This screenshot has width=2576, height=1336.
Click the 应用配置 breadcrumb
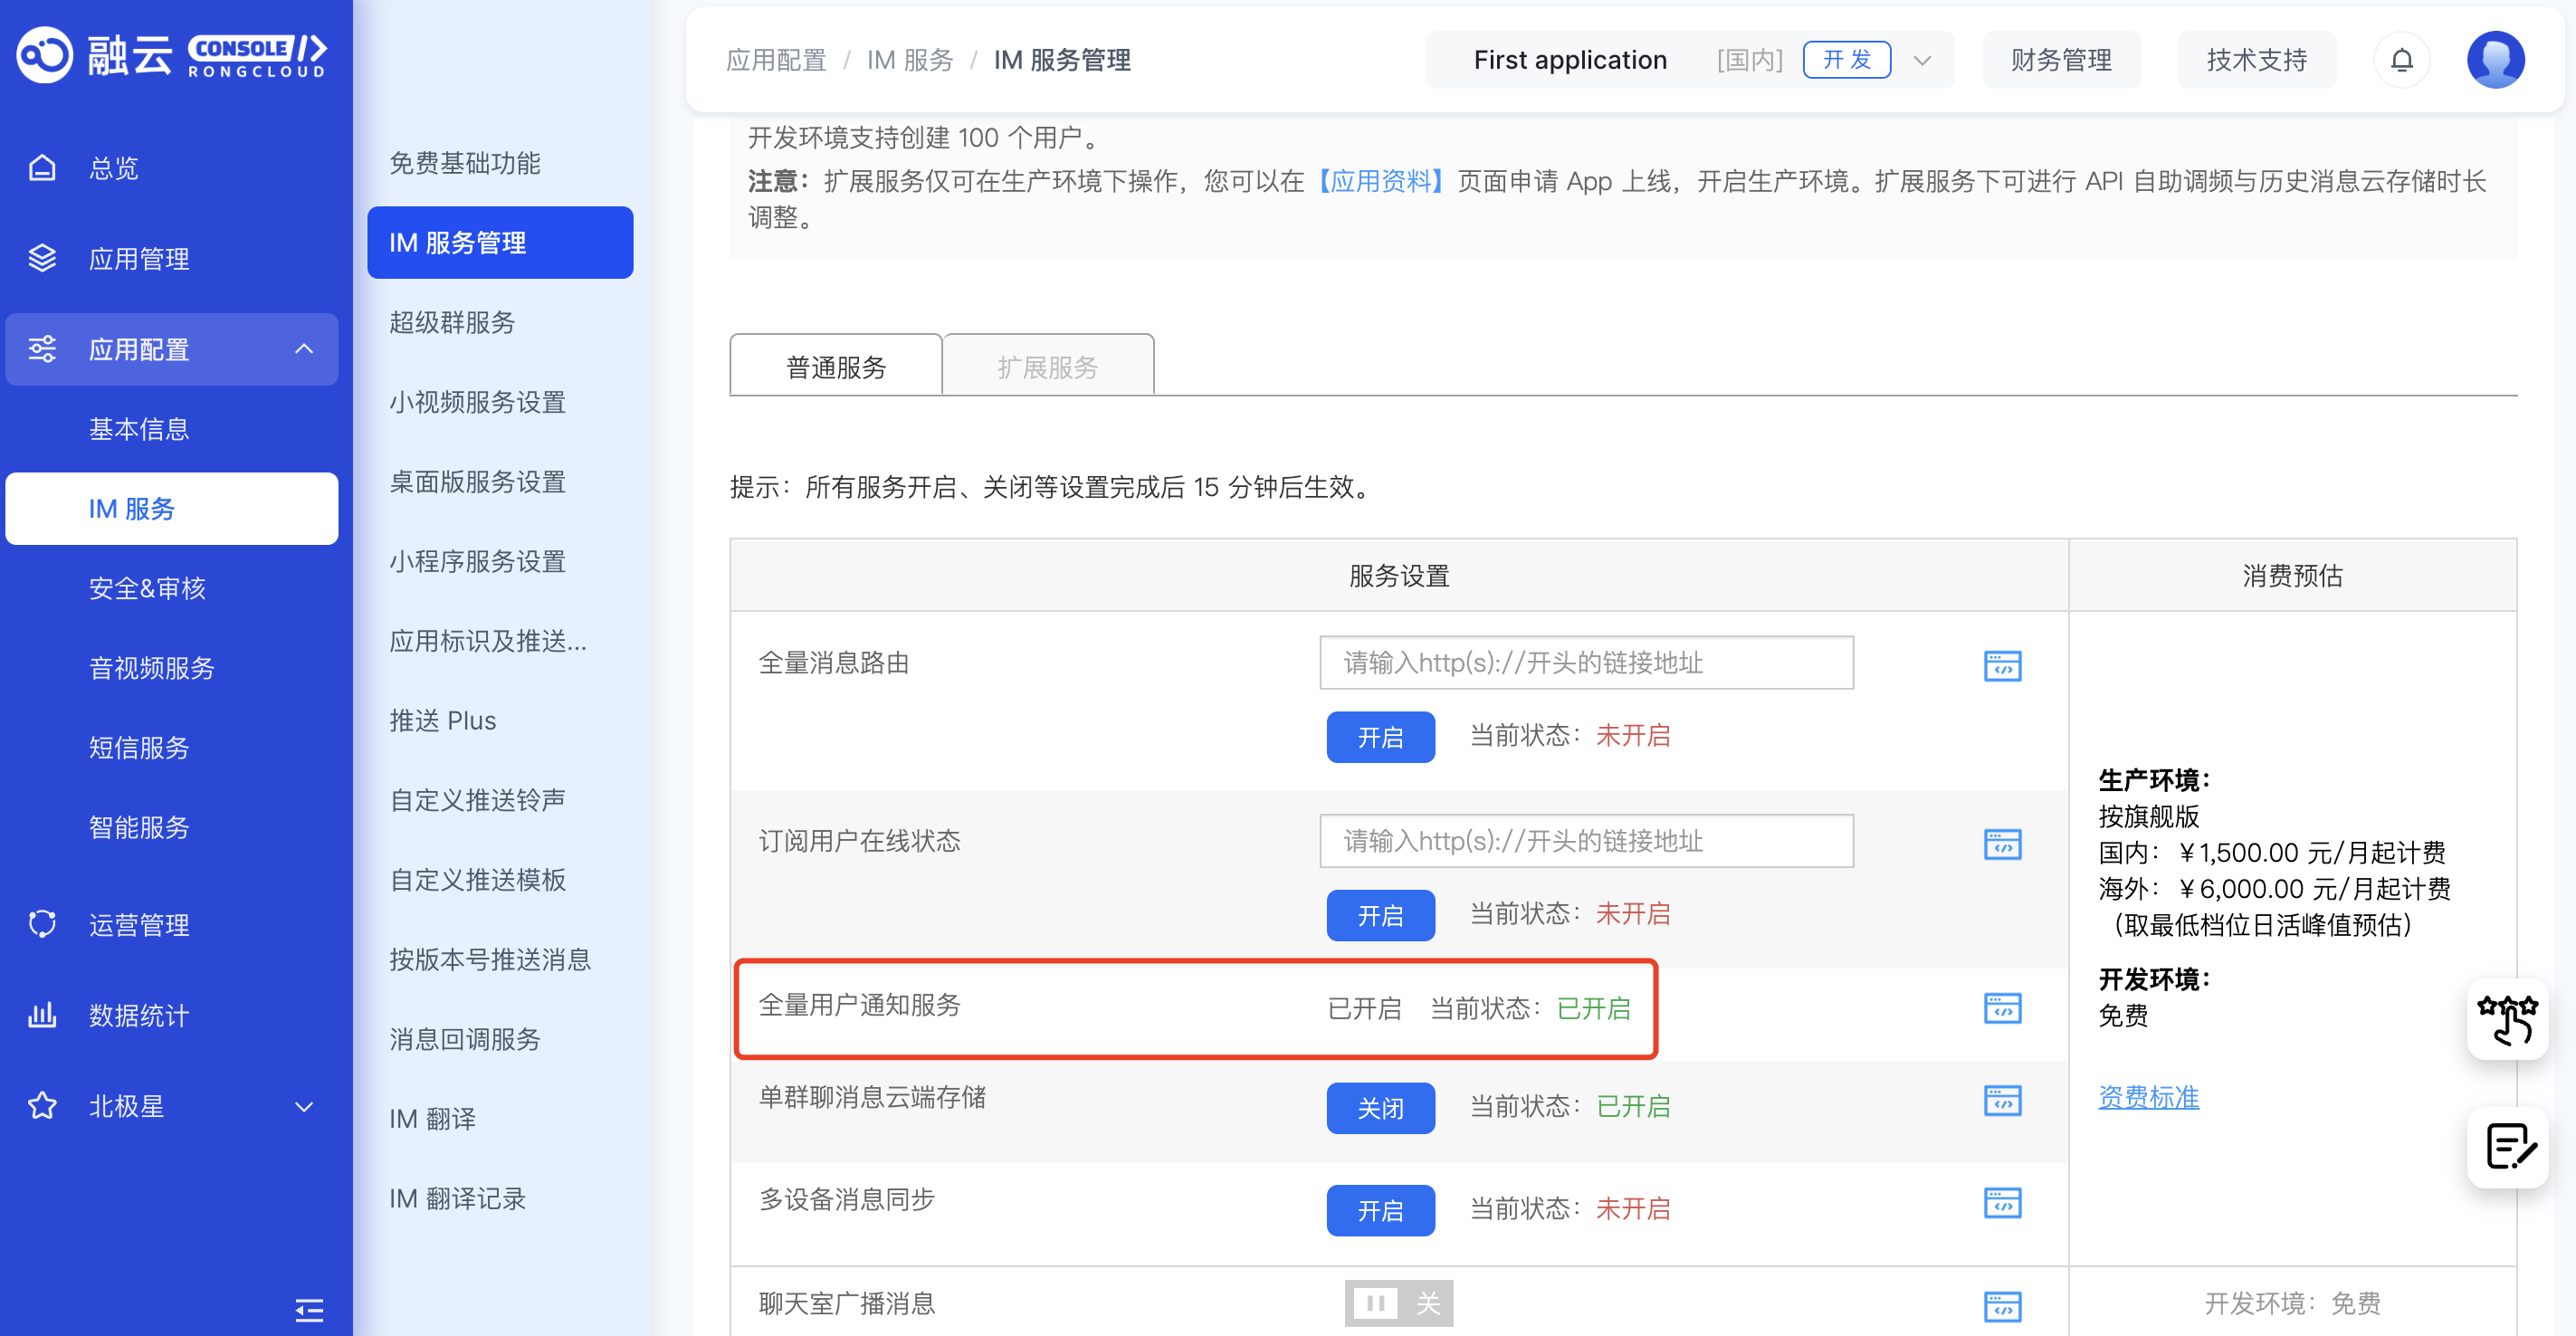pyautogui.click(x=776, y=60)
